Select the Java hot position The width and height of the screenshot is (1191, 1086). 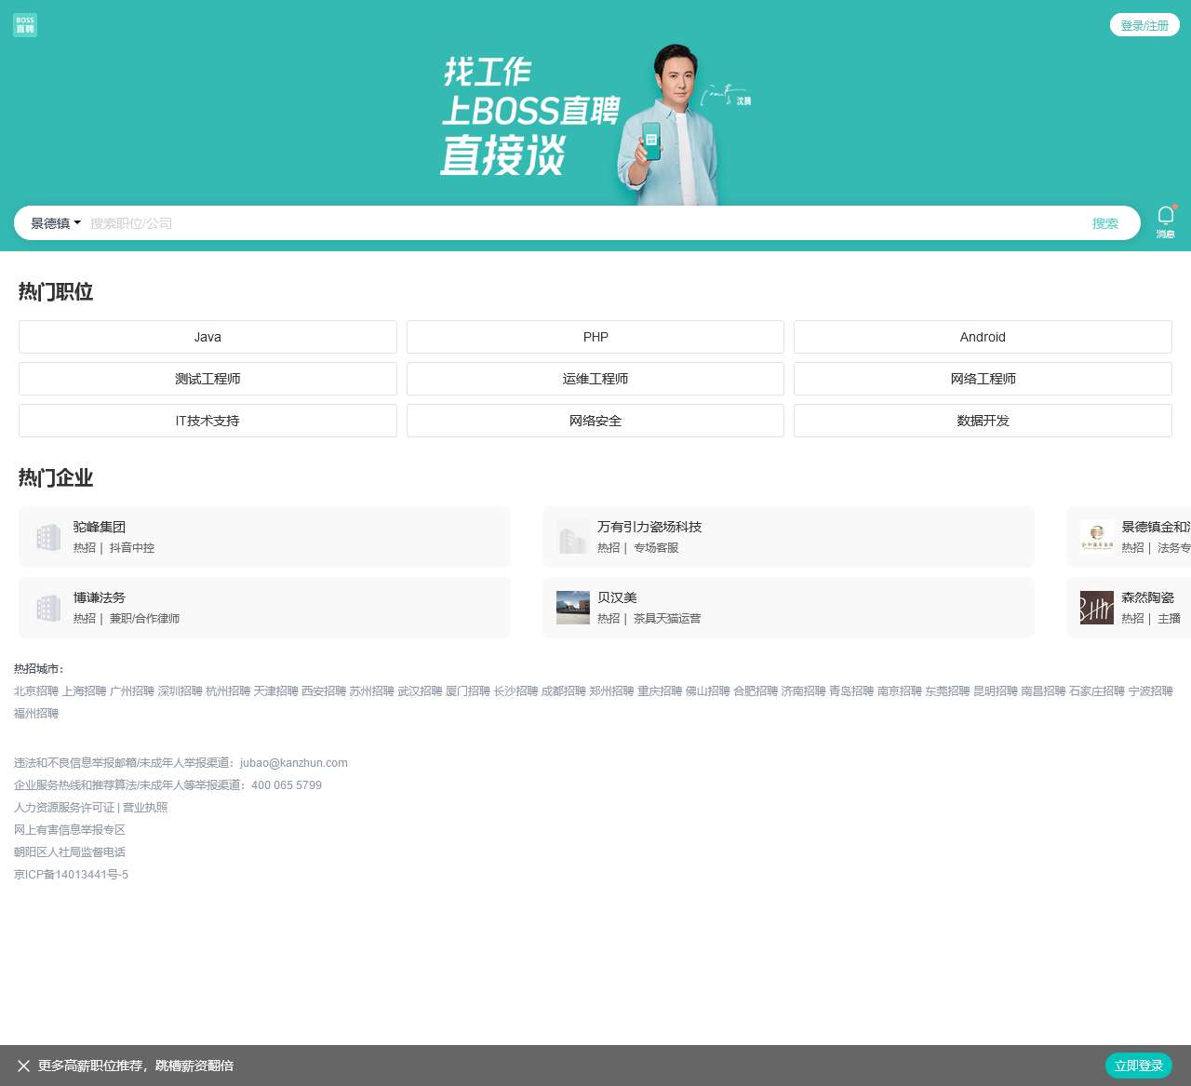[207, 337]
